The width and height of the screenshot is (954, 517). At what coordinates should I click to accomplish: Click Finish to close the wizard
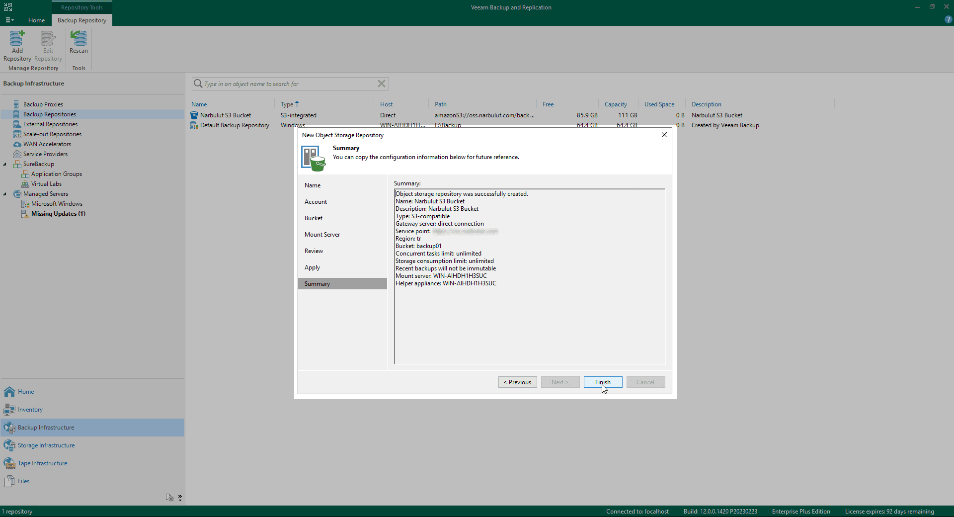tap(603, 382)
